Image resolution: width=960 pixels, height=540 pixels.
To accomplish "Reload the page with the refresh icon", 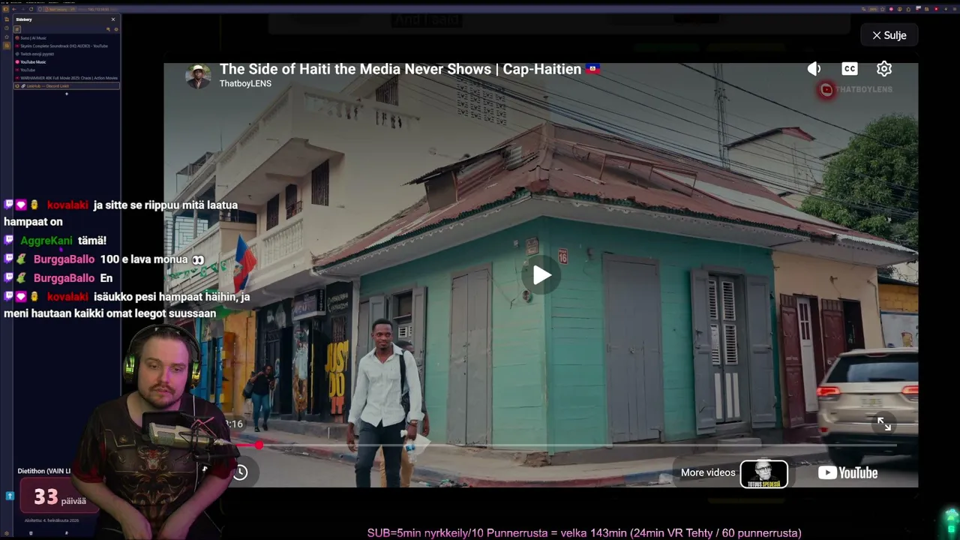I will [x=32, y=9].
